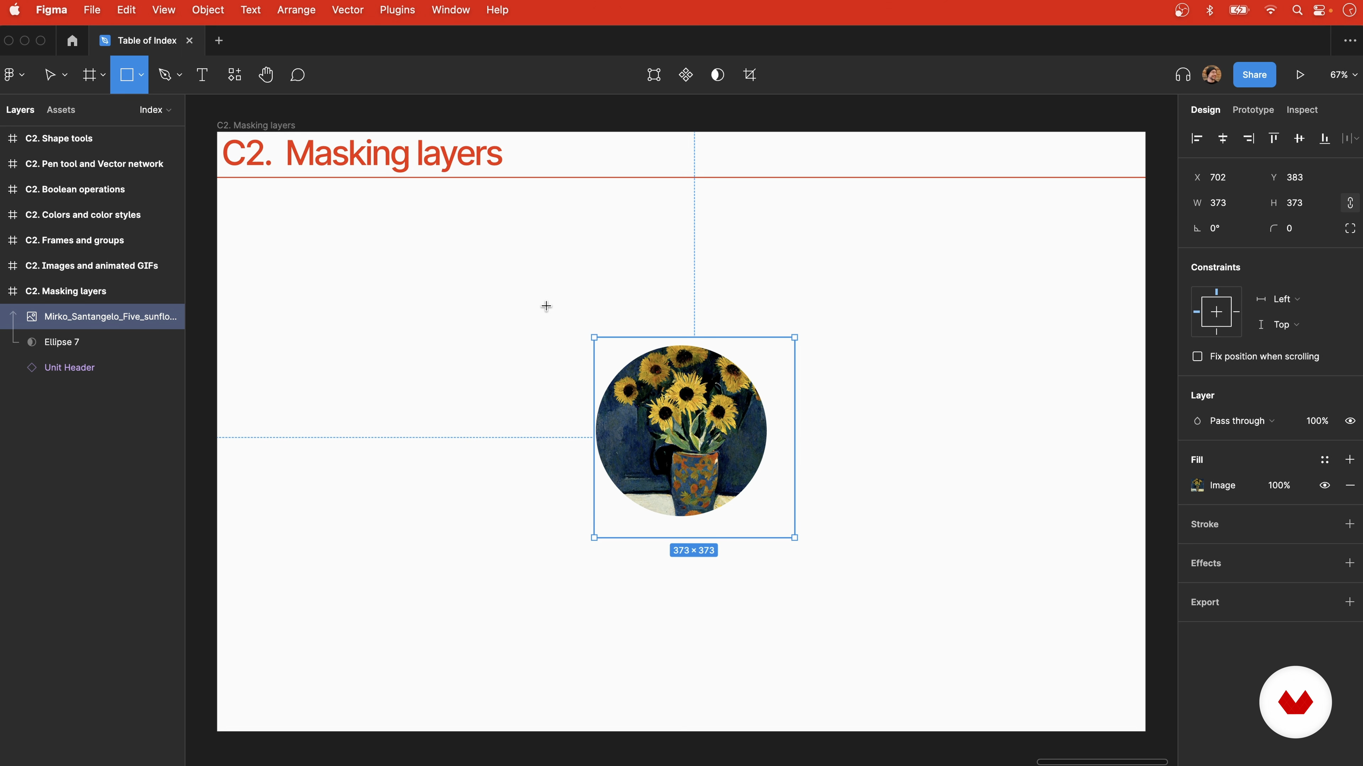
Task: Open the Index pages dropdown
Action: point(155,110)
